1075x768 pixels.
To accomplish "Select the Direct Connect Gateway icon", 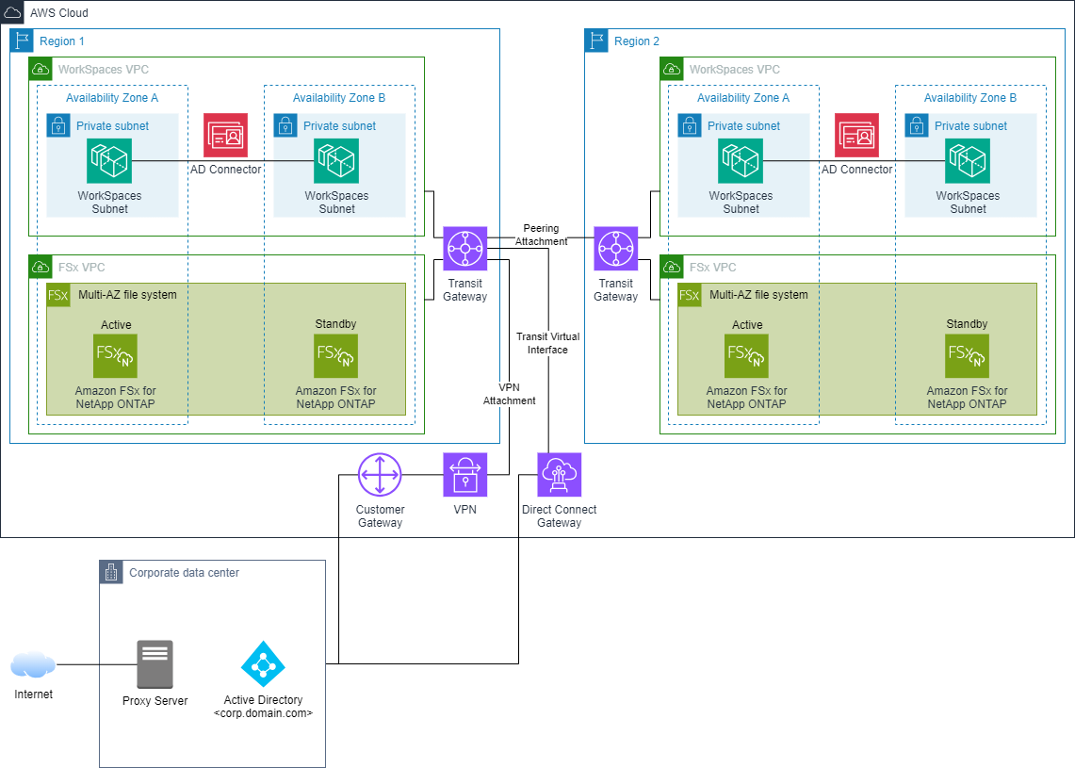I will pyautogui.click(x=560, y=475).
